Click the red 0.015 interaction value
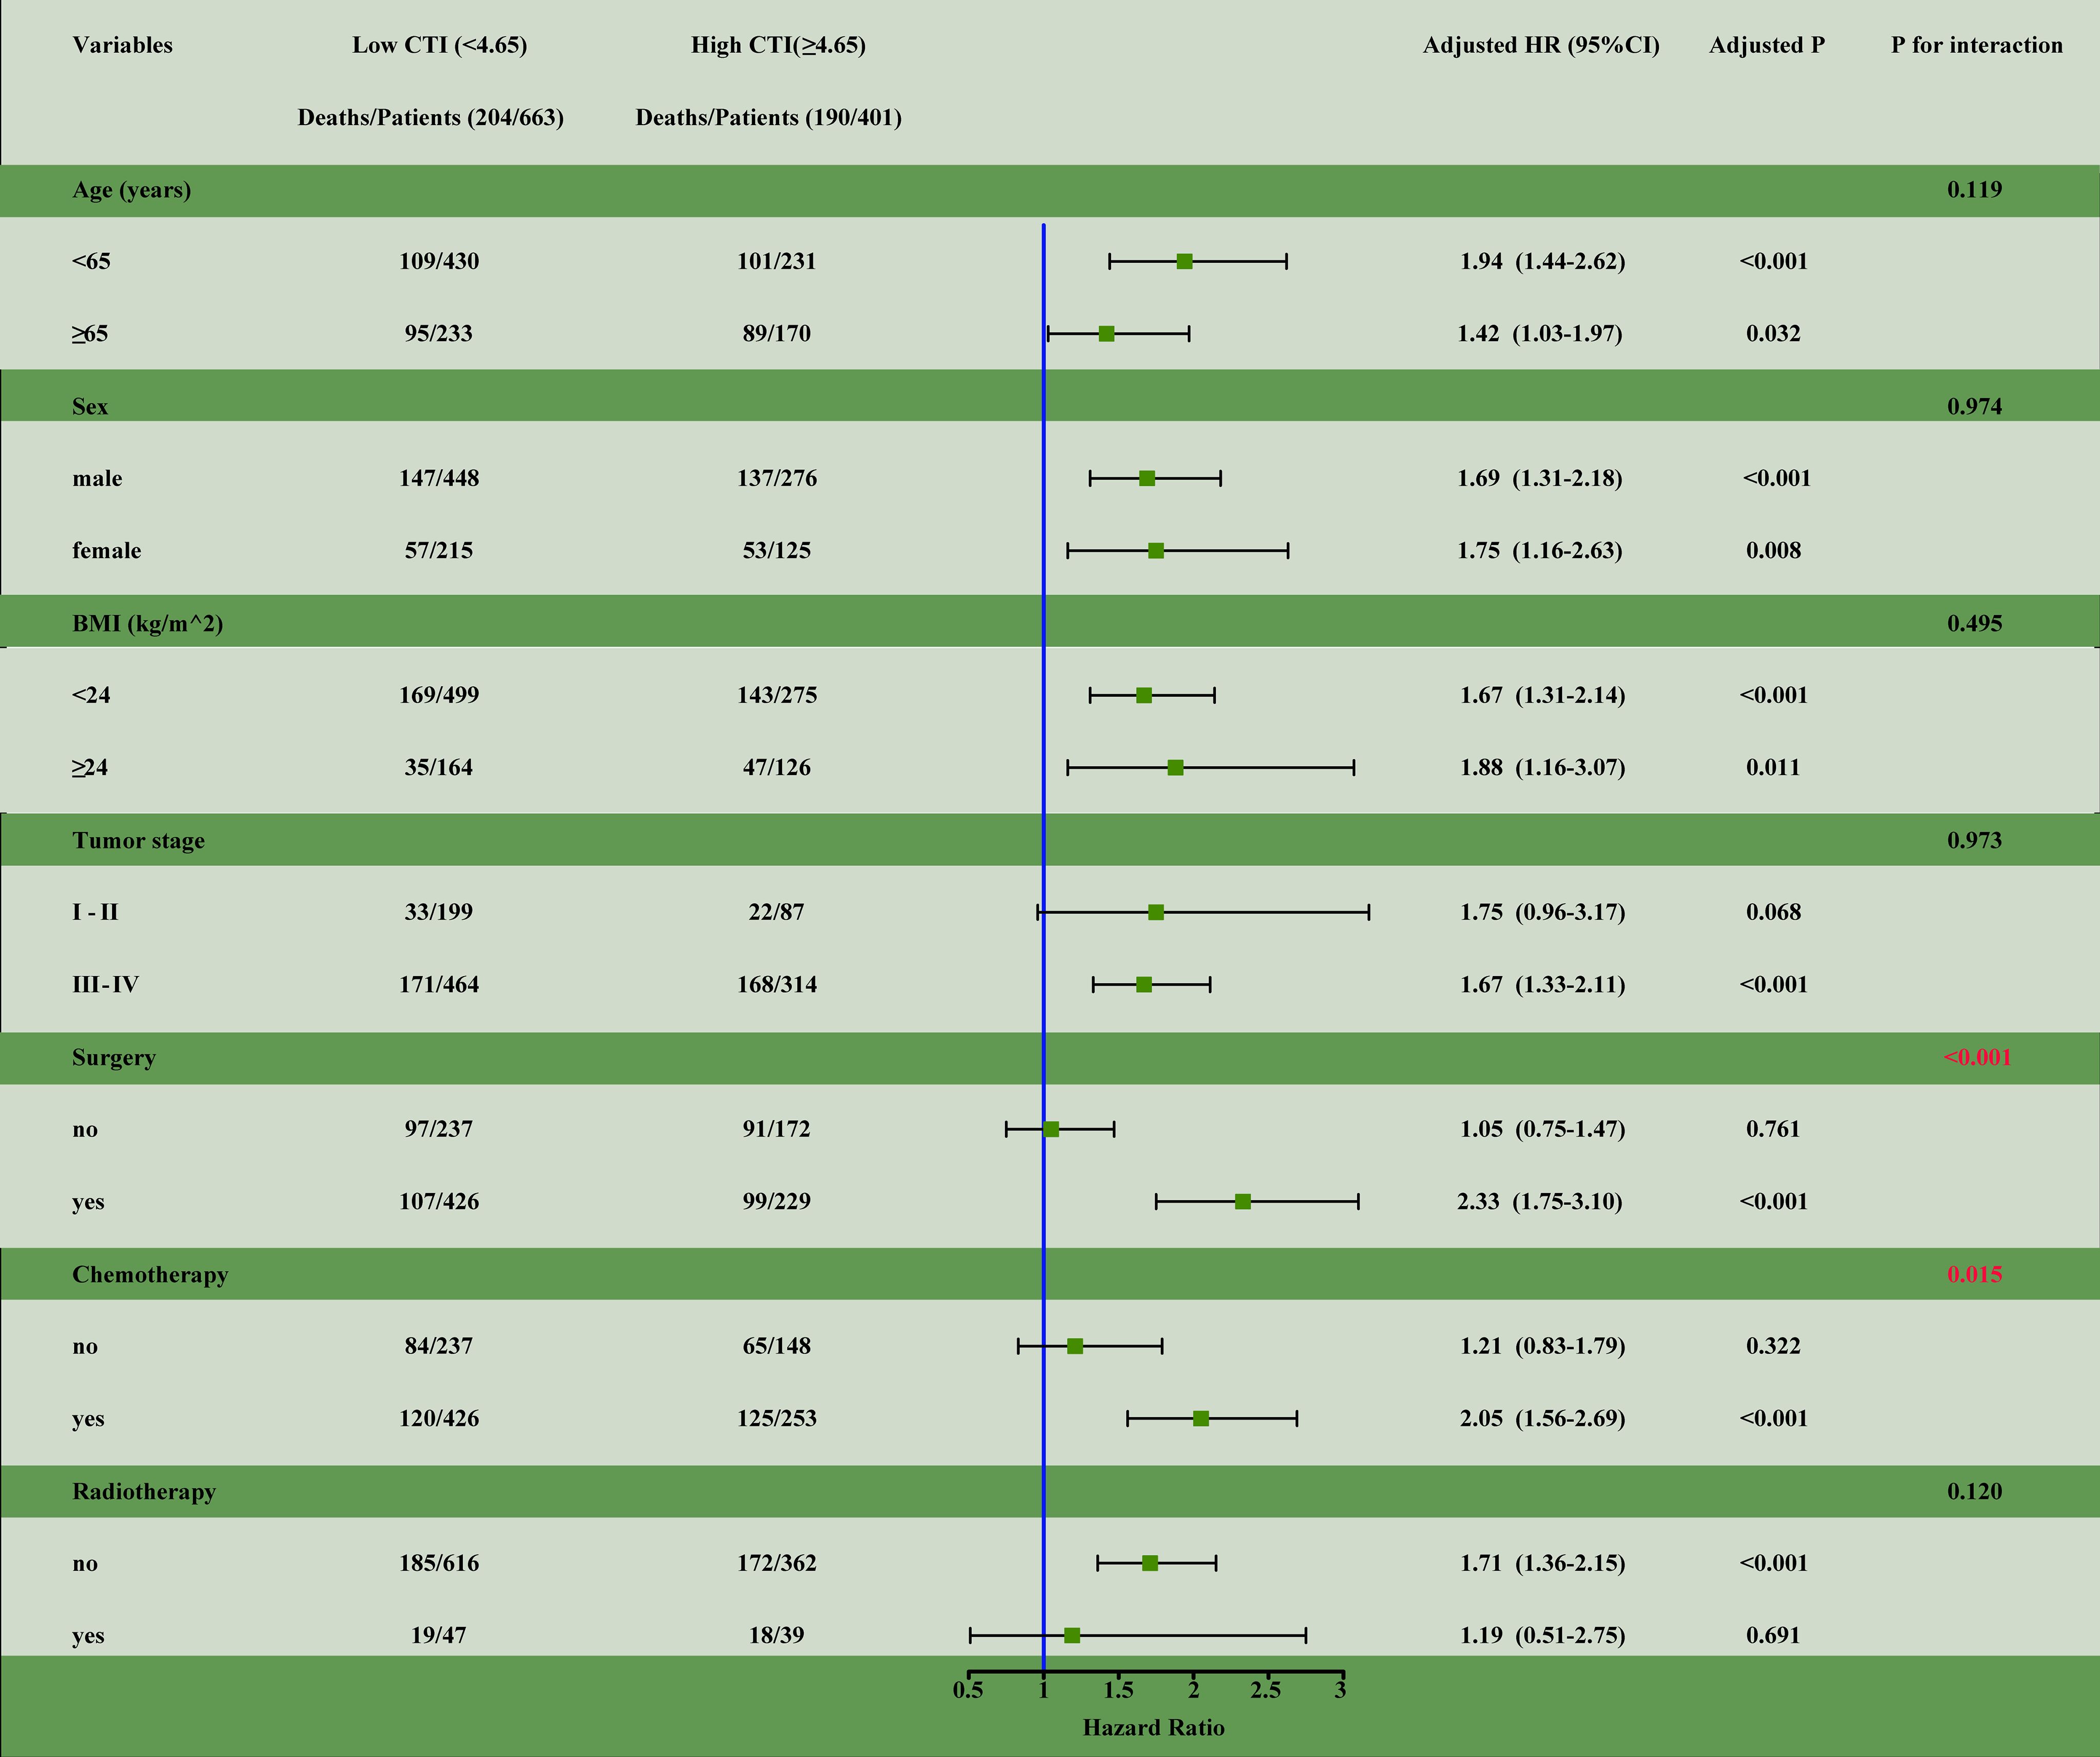The image size is (2100, 1757). [1974, 1275]
